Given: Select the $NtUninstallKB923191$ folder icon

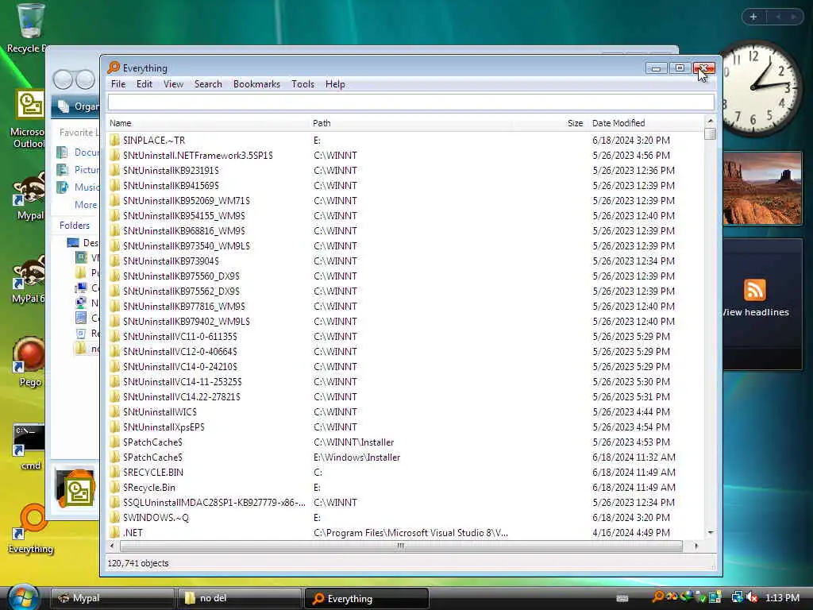Looking at the screenshot, I should pyautogui.click(x=114, y=170).
